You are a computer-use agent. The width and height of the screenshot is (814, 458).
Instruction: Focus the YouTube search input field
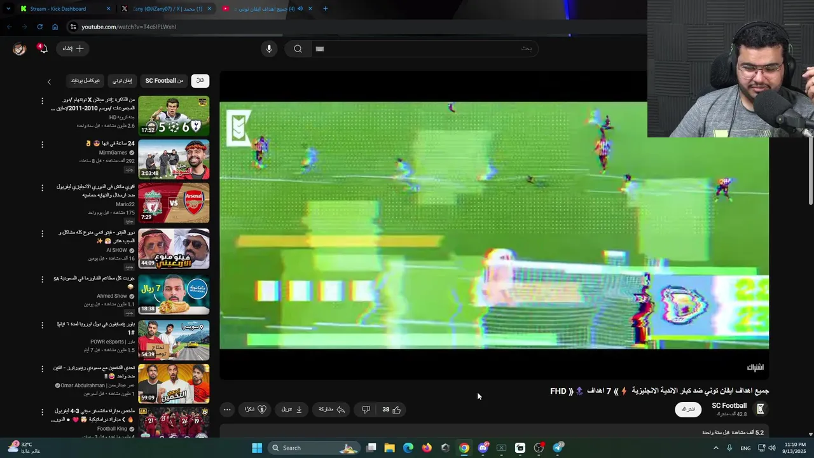pos(424,48)
